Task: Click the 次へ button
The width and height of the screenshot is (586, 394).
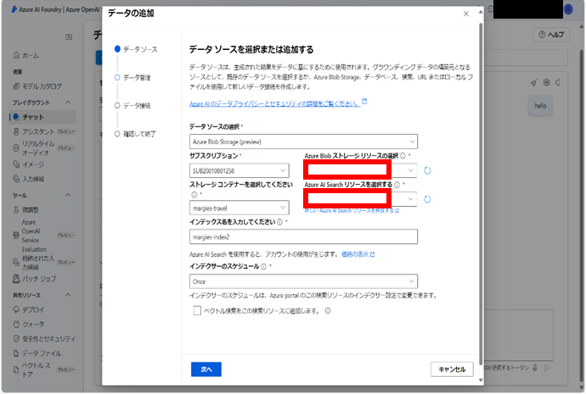Action: pyautogui.click(x=206, y=369)
